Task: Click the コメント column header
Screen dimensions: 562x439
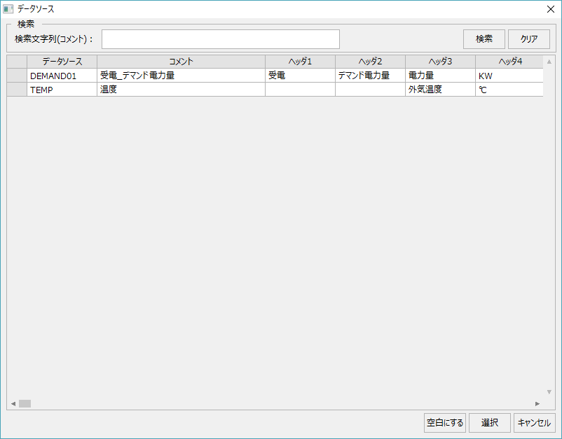Action: click(181, 61)
